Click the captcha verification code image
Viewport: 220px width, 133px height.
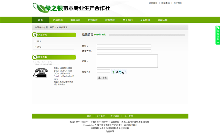[119, 72]
